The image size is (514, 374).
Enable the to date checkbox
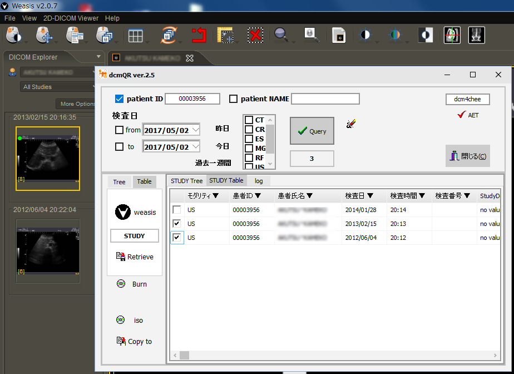coord(119,146)
